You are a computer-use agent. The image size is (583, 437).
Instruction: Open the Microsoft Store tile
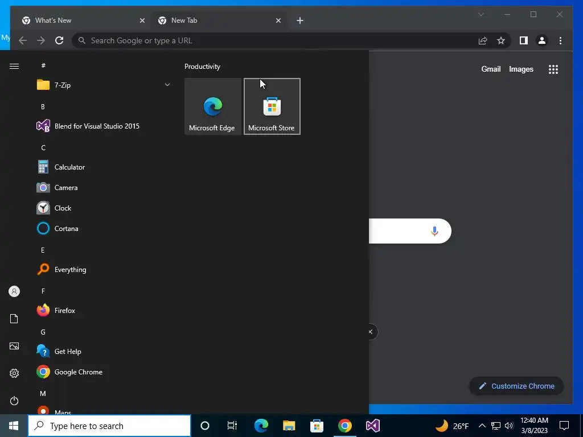[272, 106]
